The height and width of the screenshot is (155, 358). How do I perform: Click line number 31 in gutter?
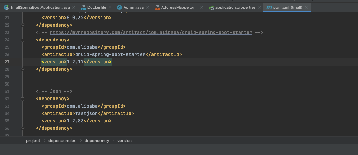point(7,92)
